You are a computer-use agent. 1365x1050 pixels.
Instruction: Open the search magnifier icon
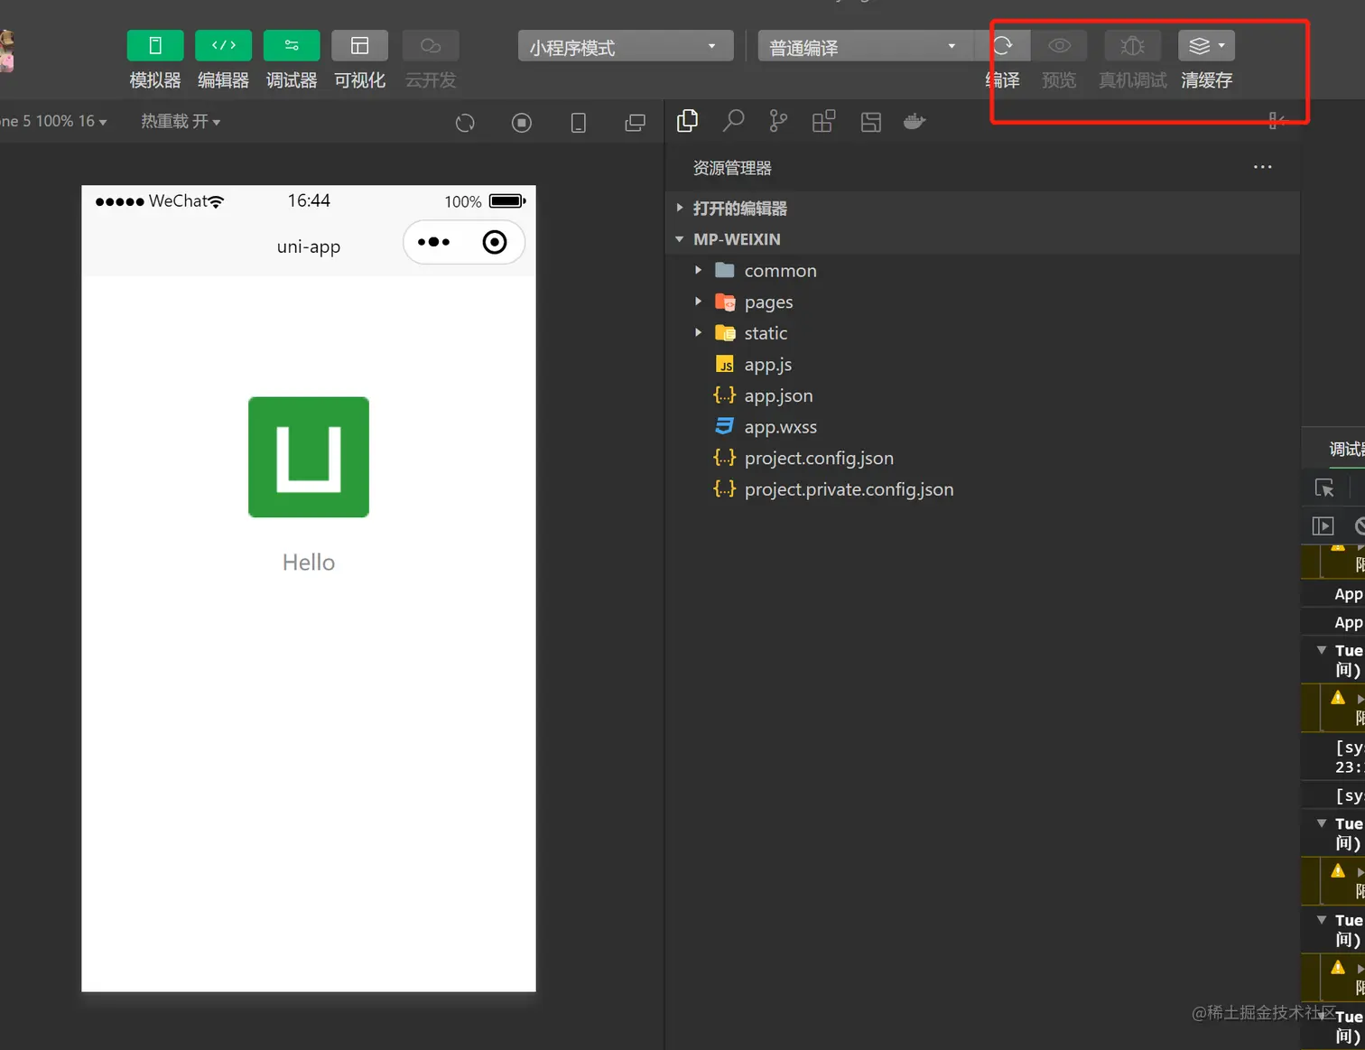pyautogui.click(x=733, y=121)
